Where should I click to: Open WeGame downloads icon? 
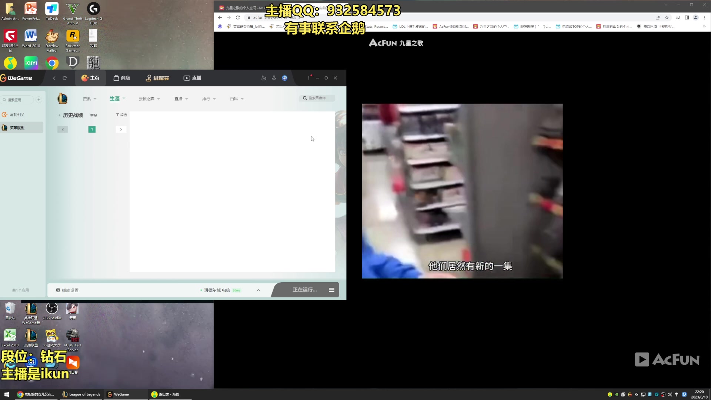[274, 78]
